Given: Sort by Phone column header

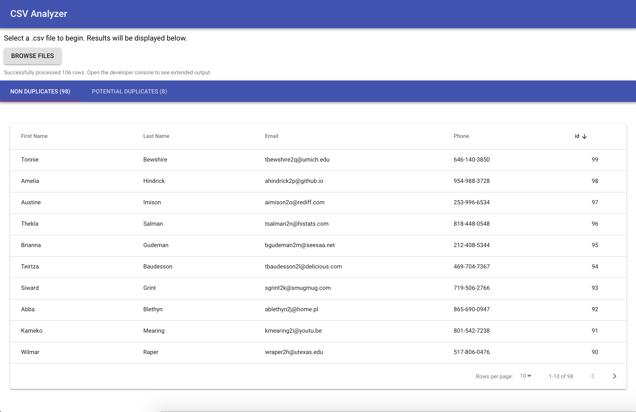Looking at the screenshot, I should (x=461, y=136).
